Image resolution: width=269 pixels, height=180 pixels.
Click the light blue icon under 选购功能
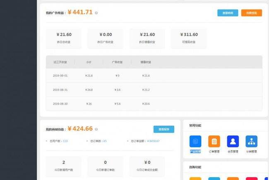pyautogui.click(x=214, y=178)
